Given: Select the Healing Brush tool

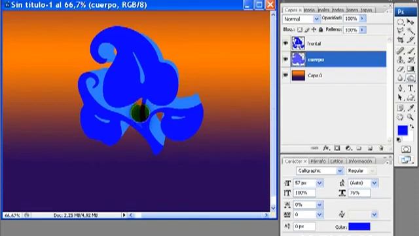Looking at the screenshot, I should (400, 51).
